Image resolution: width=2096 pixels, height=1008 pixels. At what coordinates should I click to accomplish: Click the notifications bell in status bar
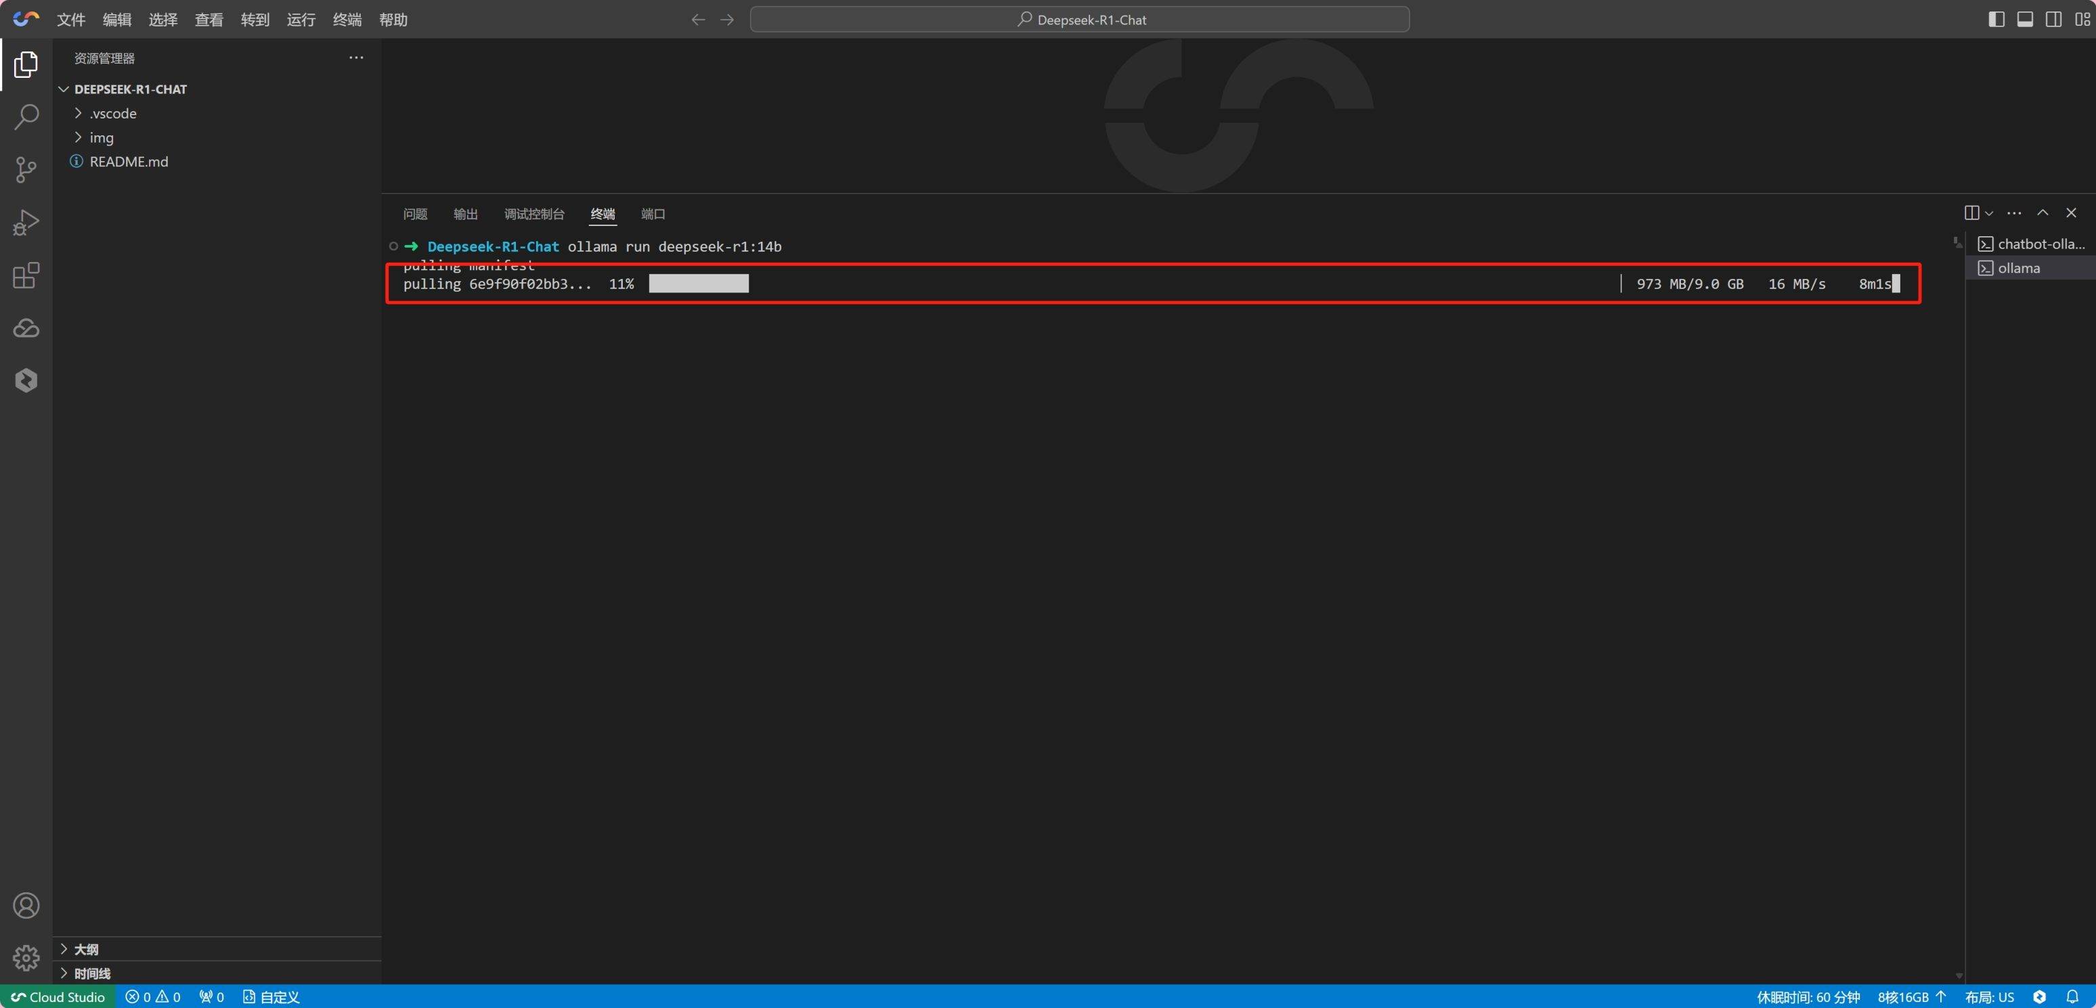tap(2072, 996)
